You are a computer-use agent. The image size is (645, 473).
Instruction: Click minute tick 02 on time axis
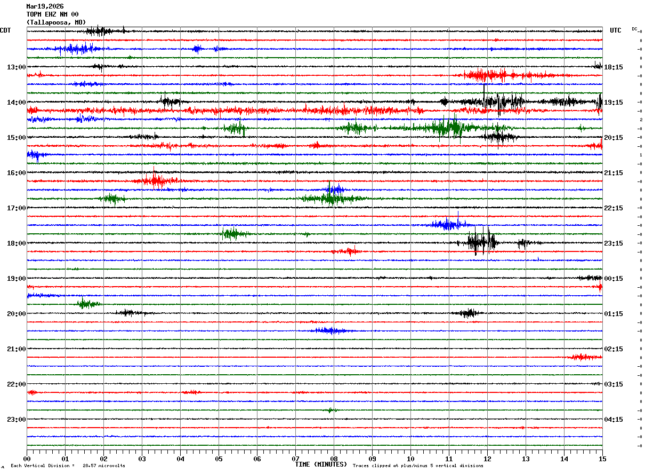[104, 459]
